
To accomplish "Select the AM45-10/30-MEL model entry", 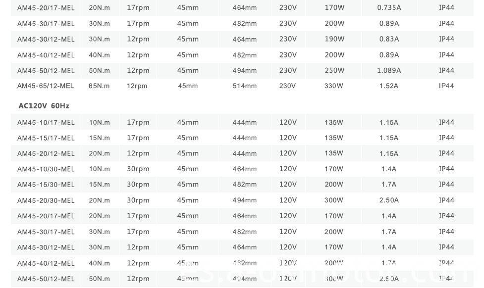I will [x=46, y=169].
